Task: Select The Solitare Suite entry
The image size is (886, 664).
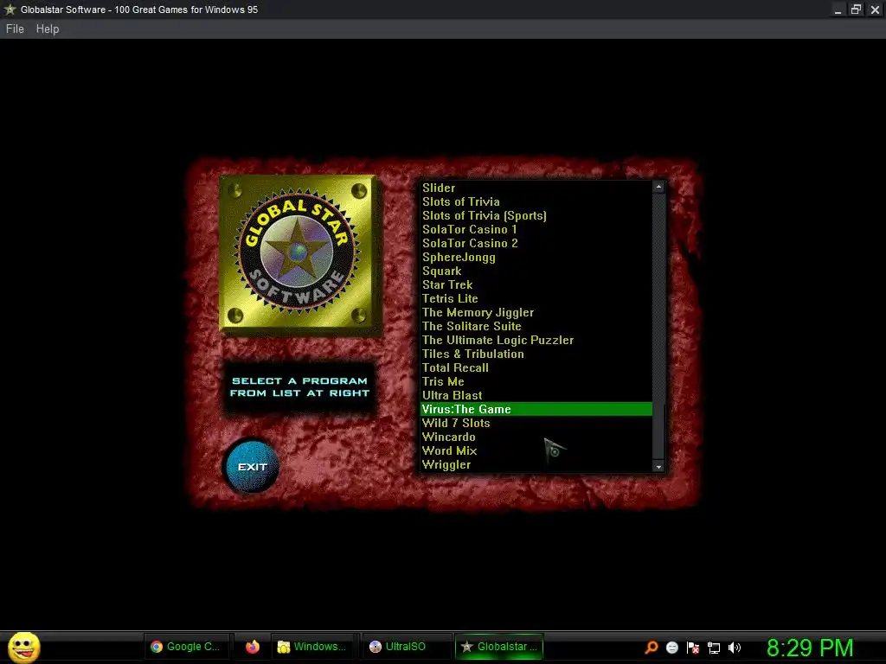Action: click(x=536, y=326)
